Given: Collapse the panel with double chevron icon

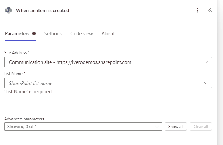Looking at the screenshot, I should point(210,10).
